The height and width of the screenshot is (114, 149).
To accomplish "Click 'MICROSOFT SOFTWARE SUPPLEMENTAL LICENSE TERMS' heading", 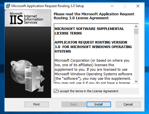I will (89, 31).
